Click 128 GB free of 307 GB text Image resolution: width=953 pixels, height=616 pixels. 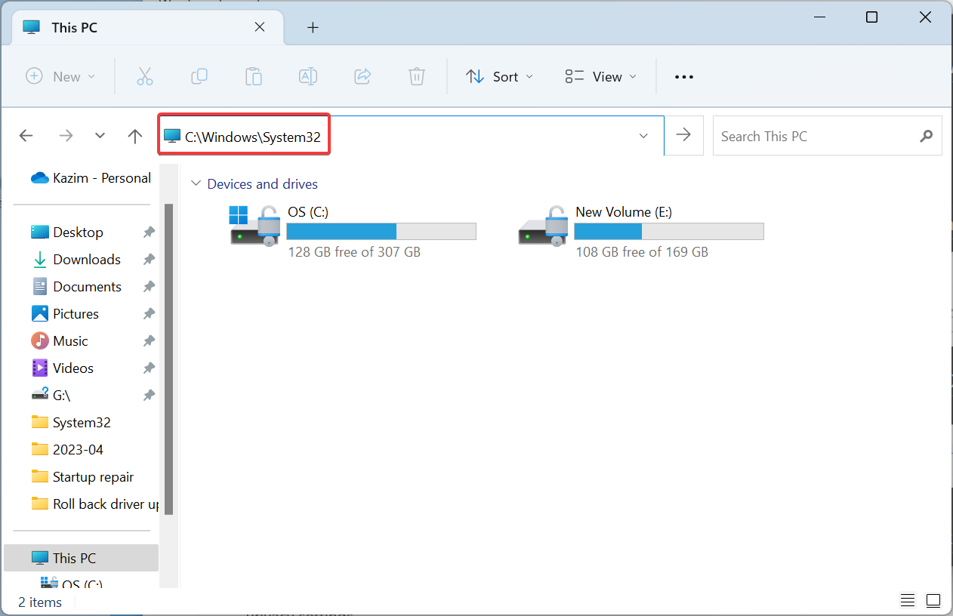(x=354, y=252)
